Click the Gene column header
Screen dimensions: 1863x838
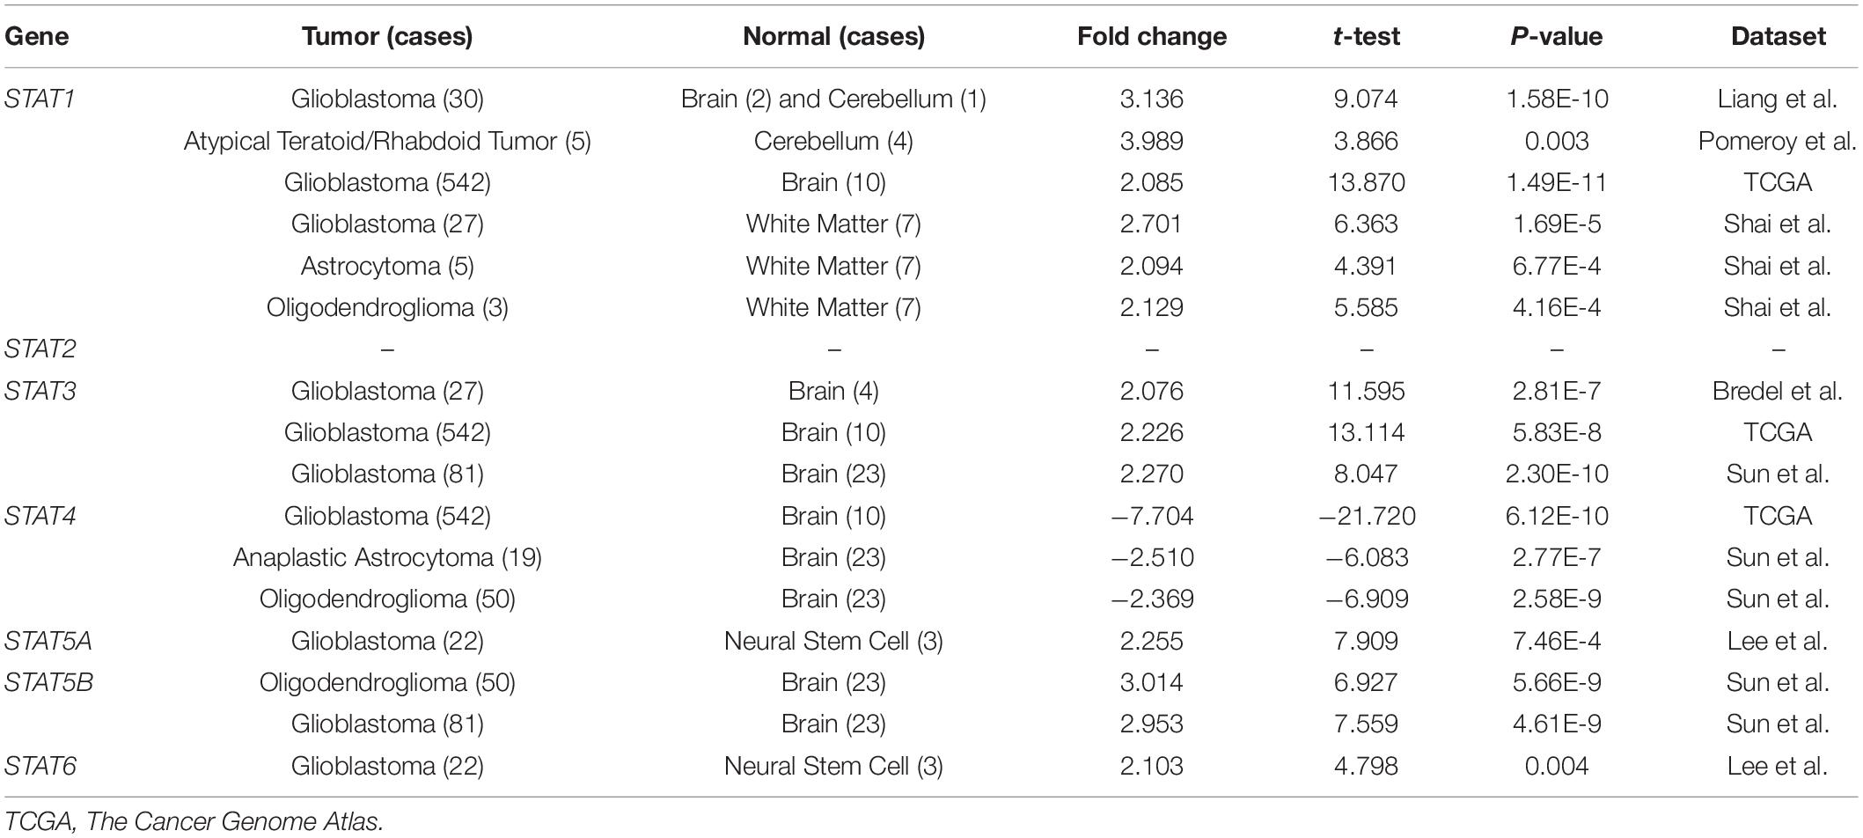tap(36, 36)
